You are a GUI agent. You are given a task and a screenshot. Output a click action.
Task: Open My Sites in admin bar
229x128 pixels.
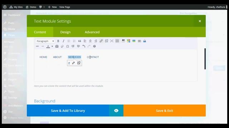(16, 7)
